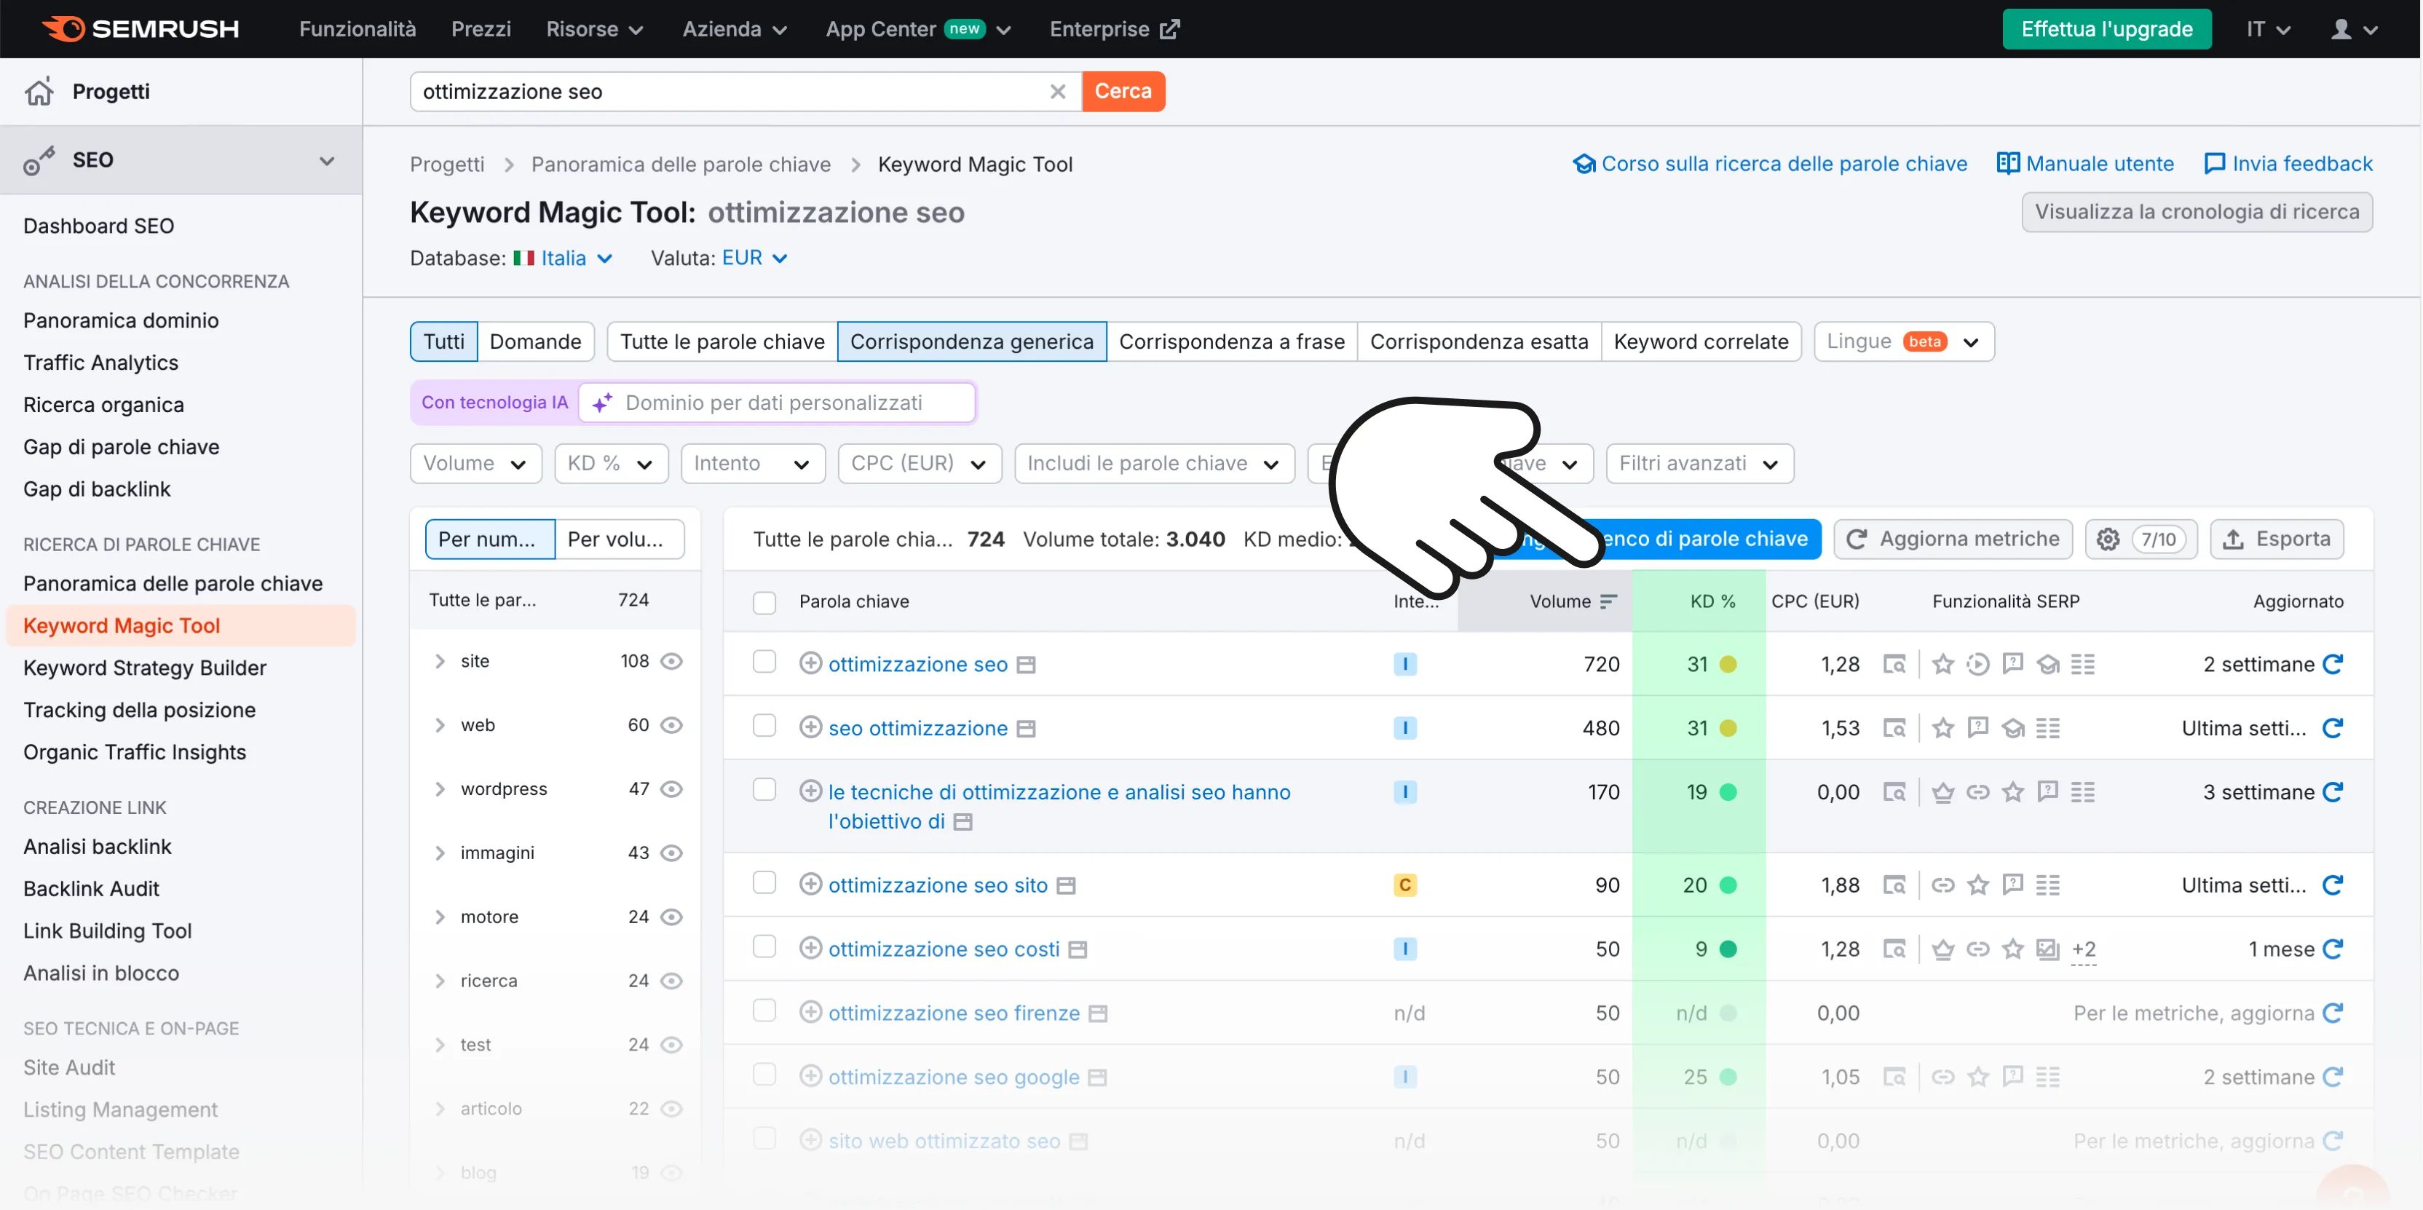The image size is (2423, 1210).
Task: Click the Esporta button
Action: (2276, 539)
